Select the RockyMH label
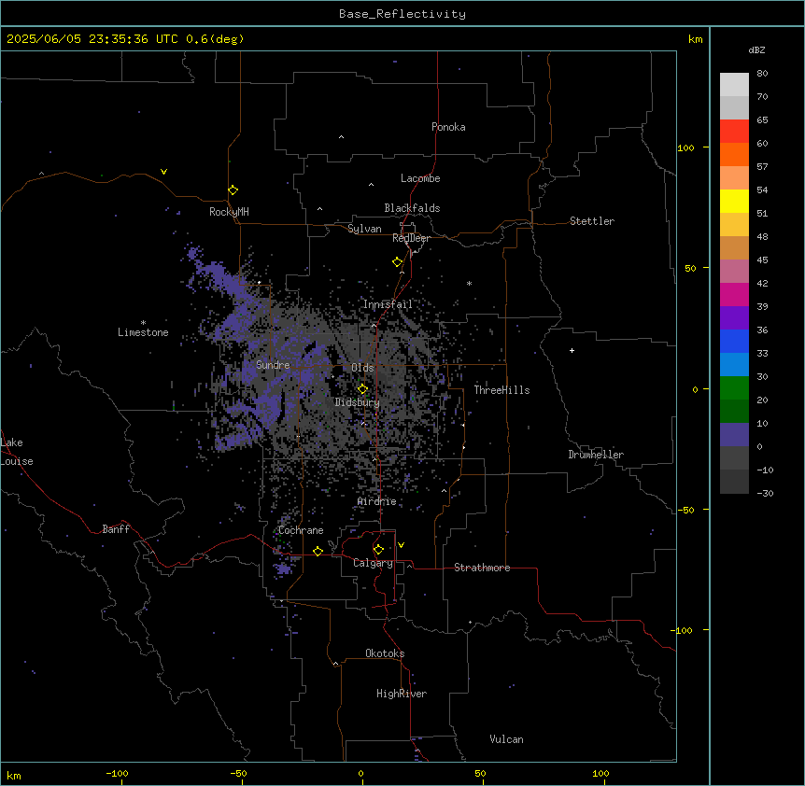805x786 pixels. point(229,212)
